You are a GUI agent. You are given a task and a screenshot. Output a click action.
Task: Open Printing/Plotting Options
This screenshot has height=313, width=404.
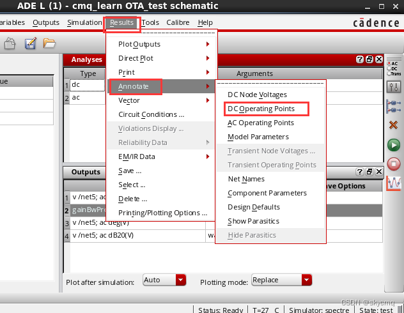[161, 213]
